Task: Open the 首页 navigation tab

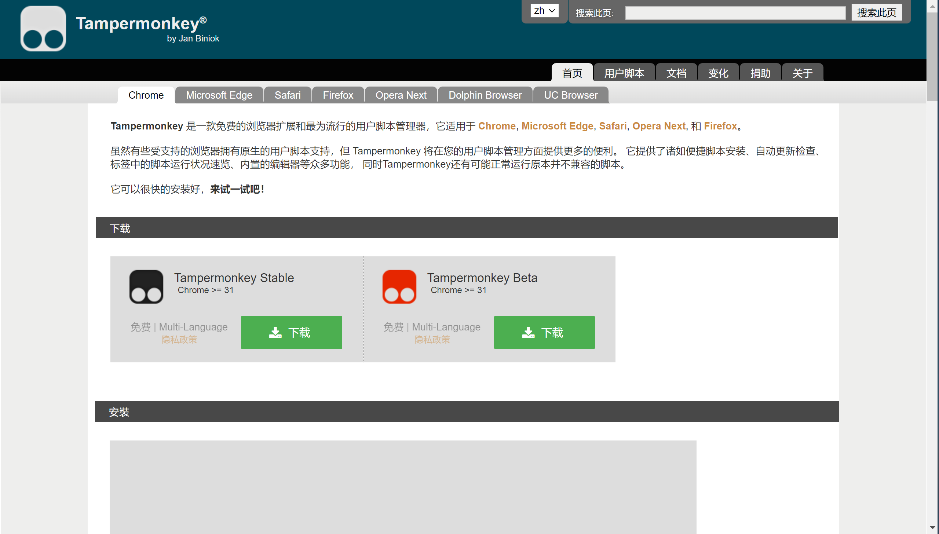Action: (x=572, y=73)
